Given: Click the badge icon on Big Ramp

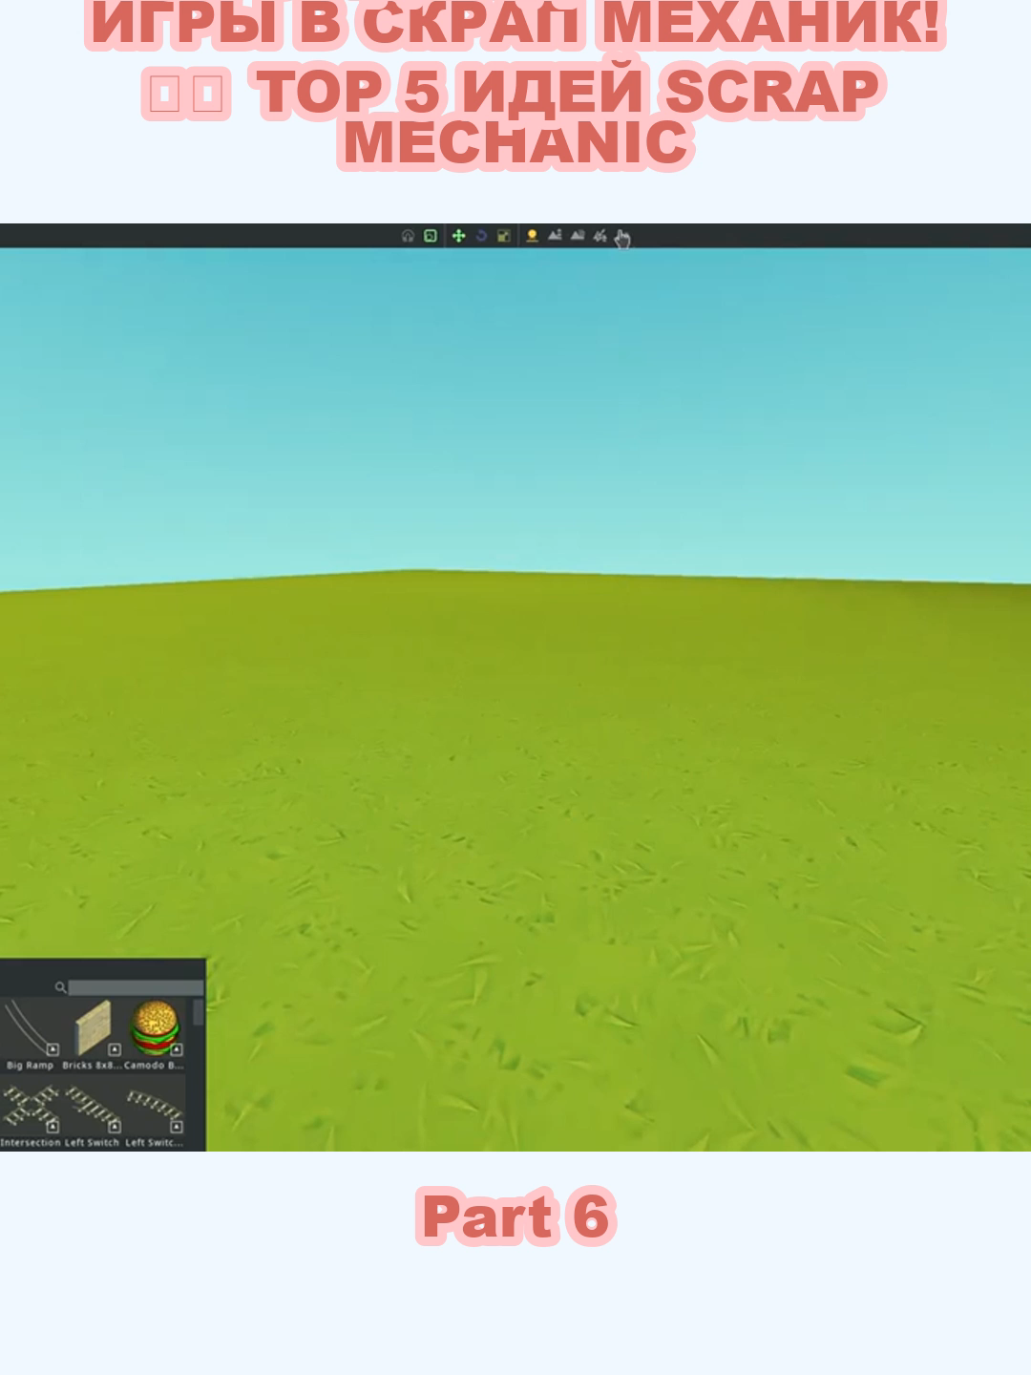Looking at the screenshot, I should pyautogui.click(x=53, y=1049).
